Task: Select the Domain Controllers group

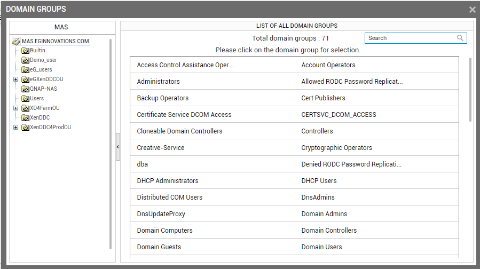Action: [329, 230]
